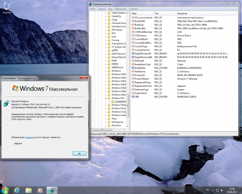The width and height of the screenshot is (242, 194).
Task: Click the tree pane scroll-down arrow
Action: pos(128,126)
